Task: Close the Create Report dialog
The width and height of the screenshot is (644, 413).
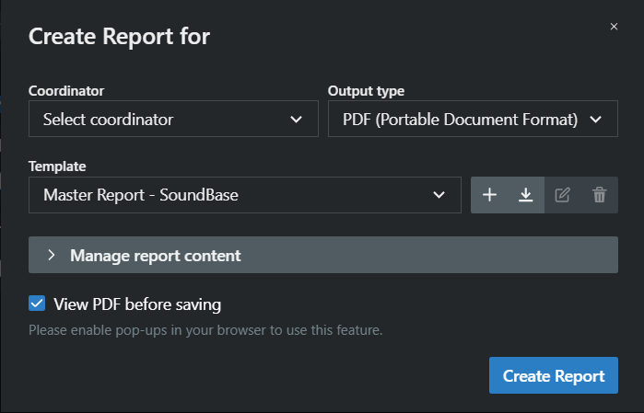Action: (614, 27)
